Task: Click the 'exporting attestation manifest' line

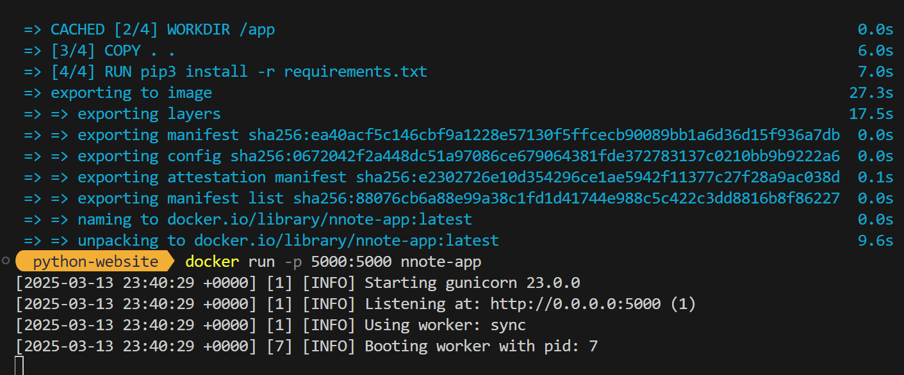Action: [x=432, y=177]
